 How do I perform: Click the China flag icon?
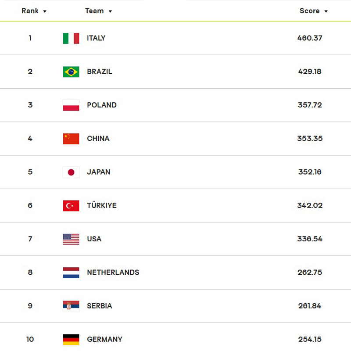(71, 139)
